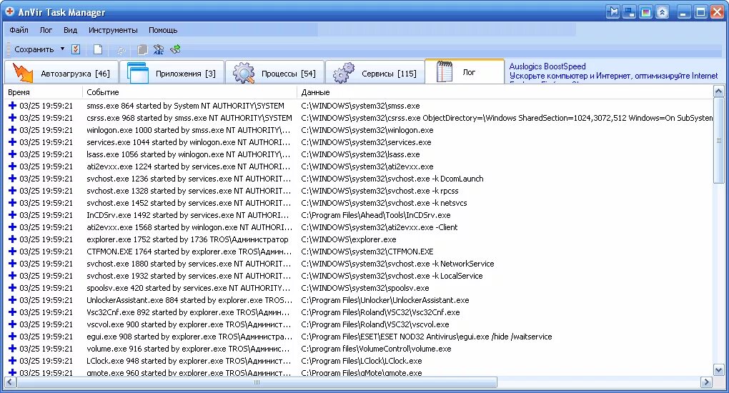This screenshot has width=729, height=393.
Task: Sort by the Событие column header
Action: point(189,92)
